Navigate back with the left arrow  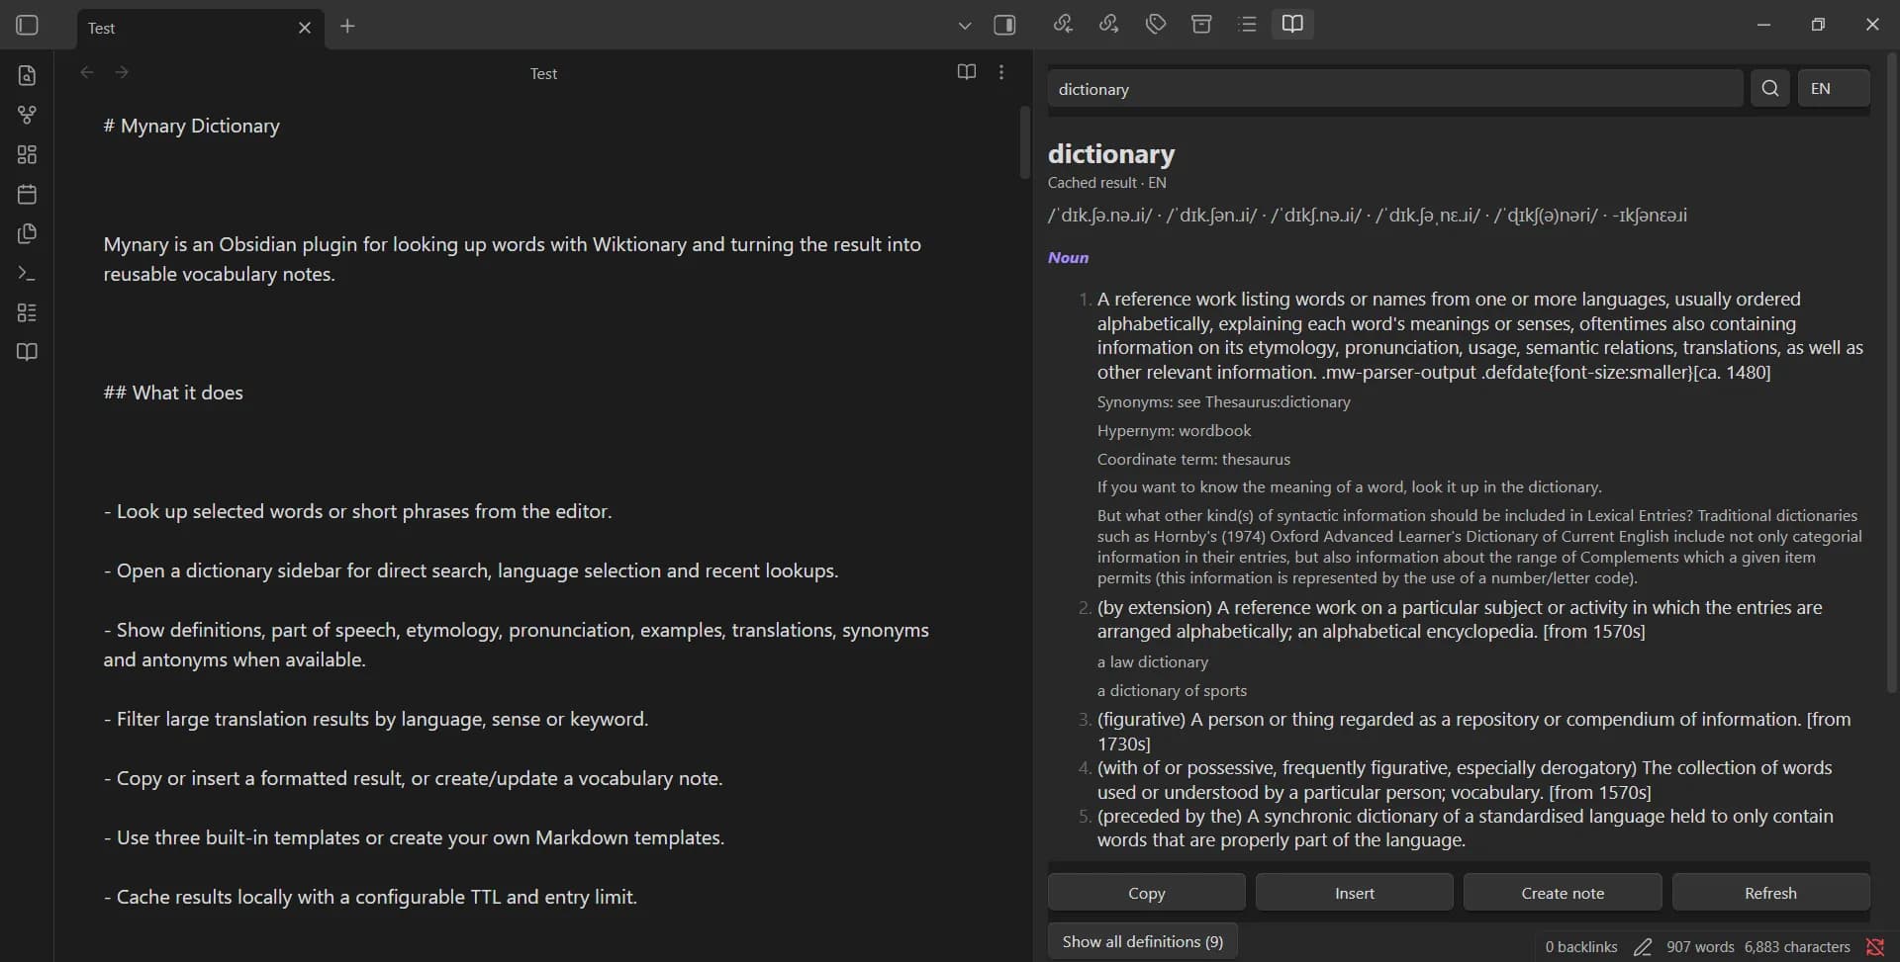(x=87, y=72)
